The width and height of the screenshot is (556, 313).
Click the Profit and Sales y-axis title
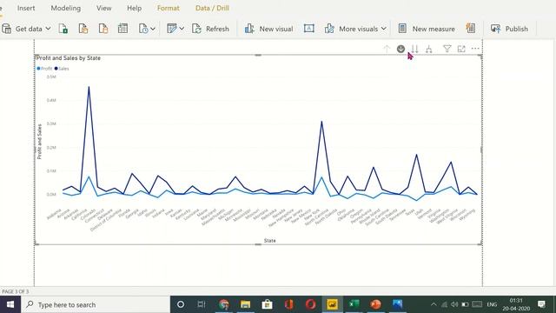[39, 142]
